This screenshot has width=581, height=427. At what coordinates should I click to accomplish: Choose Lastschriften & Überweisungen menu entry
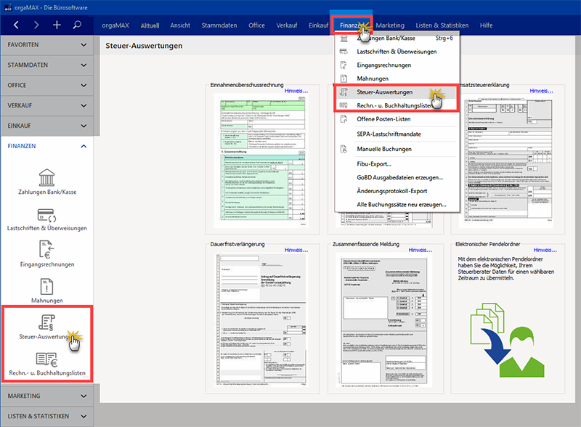[397, 52]
